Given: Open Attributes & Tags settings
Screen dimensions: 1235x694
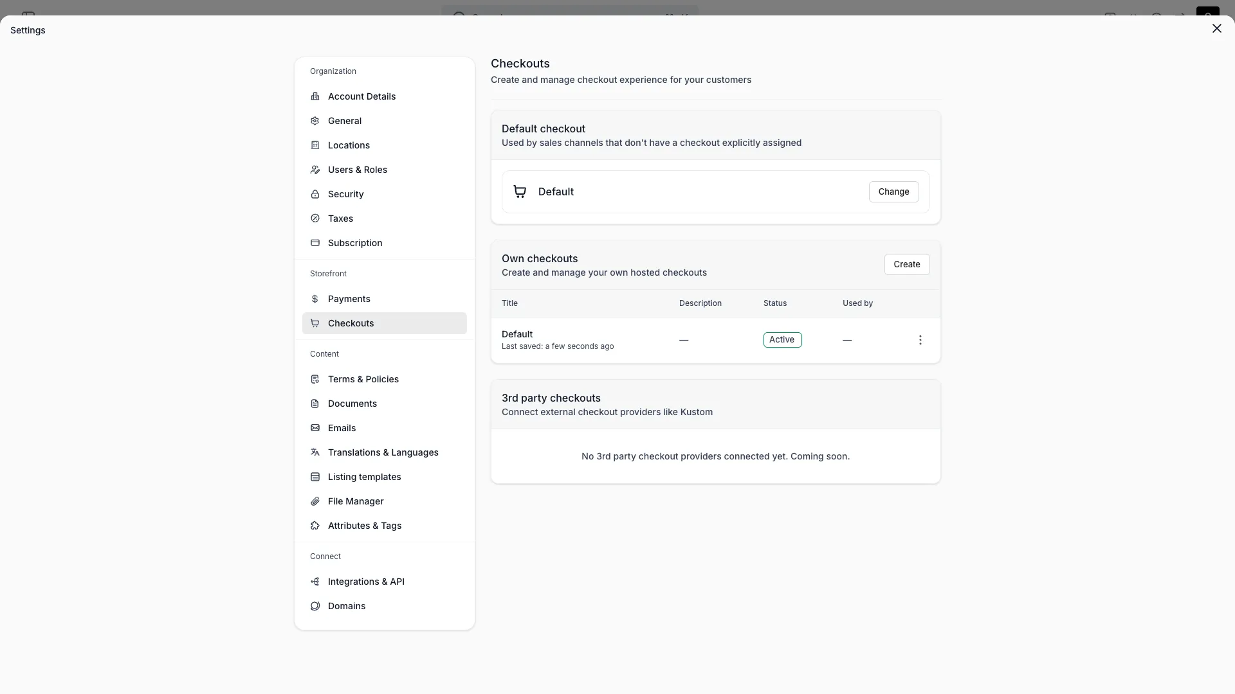Looking at the screenshot, I should (385, 526).
